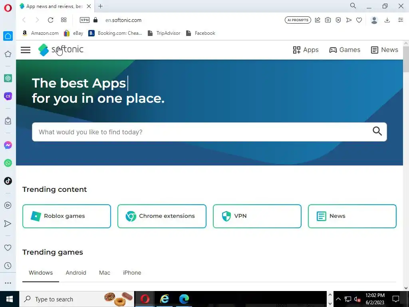Viewport: 409px width, 307px height.
Task: Open sidebar setup three-dots menu
Action: pyautogui.click(x=8, y=283)
